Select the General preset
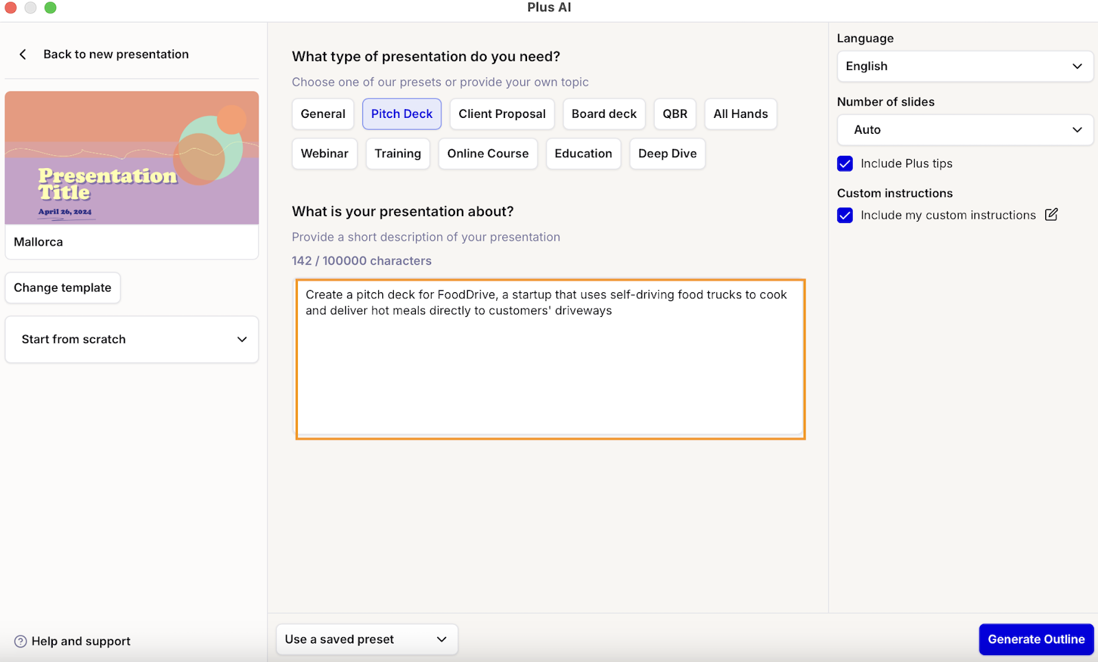The image size is (1098, 662). pos(323,114)
